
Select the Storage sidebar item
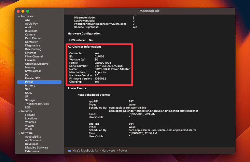[x=30, y=100]
